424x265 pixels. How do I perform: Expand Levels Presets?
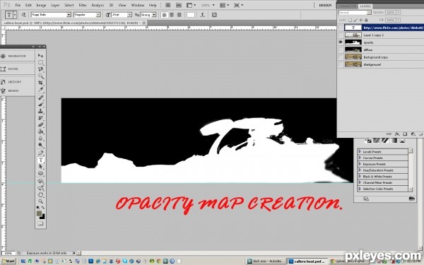click(x=360, y=151)
